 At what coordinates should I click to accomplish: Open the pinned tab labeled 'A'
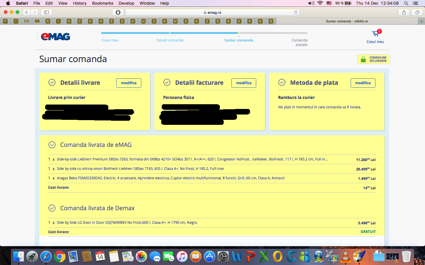pos(239,21)
